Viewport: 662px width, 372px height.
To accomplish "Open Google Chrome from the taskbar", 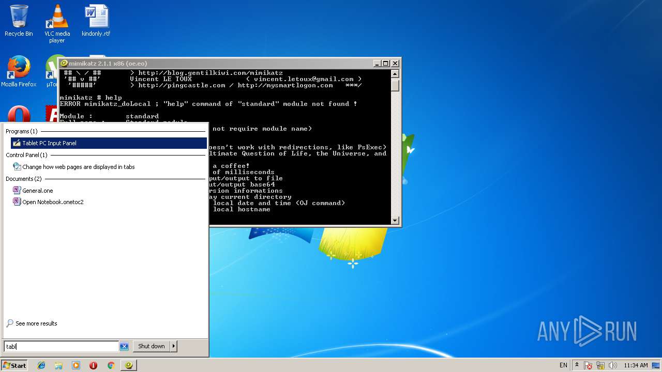I will [111, 365].
